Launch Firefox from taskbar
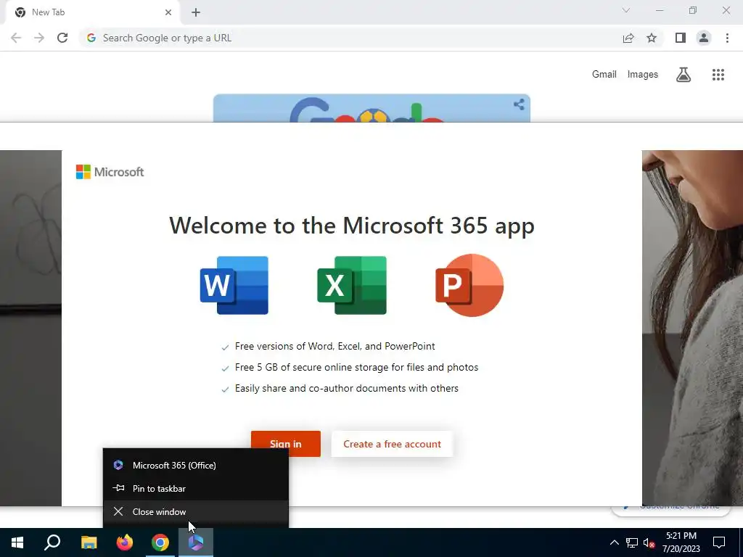The width and height of the screenshot is (743, 557). (x=125, y=542)
